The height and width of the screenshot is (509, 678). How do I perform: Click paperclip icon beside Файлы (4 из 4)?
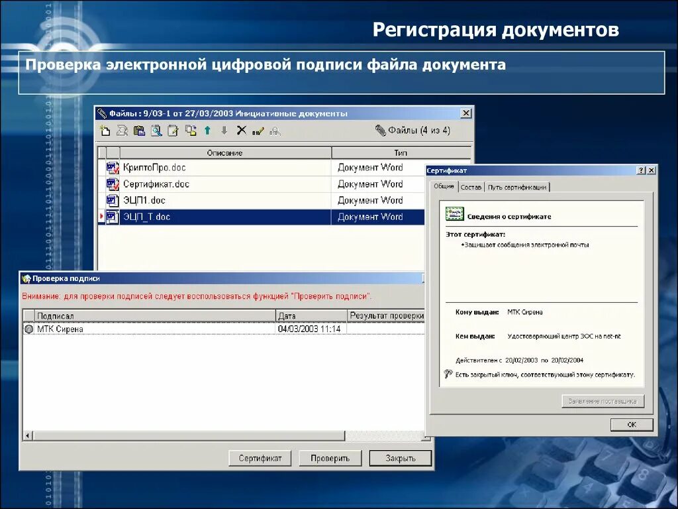[380, 131]
